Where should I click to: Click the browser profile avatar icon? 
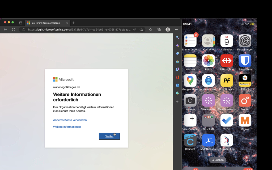tap(168, 29)
